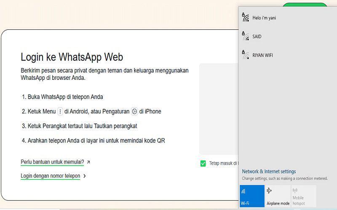Viewport: 337px width, 210px height.
Task: Connect to the Helo i'm yani network
Action: [x=288, y=18]
